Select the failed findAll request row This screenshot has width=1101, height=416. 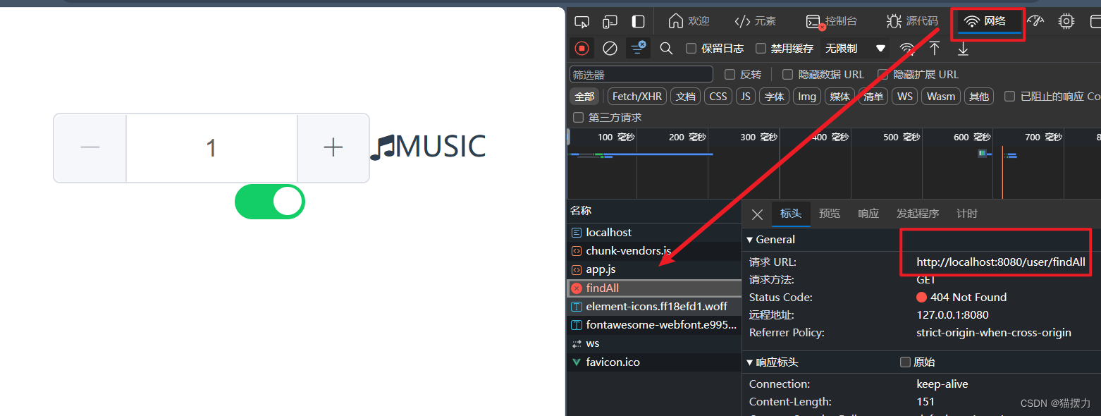click(x=654, y=288)
